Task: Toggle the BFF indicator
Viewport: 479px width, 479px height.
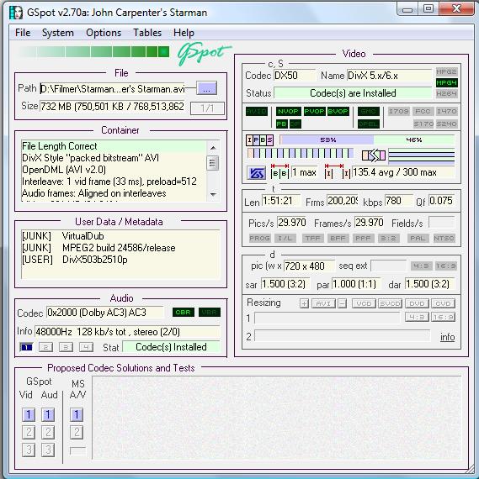Action: click(x=338, y=238)
